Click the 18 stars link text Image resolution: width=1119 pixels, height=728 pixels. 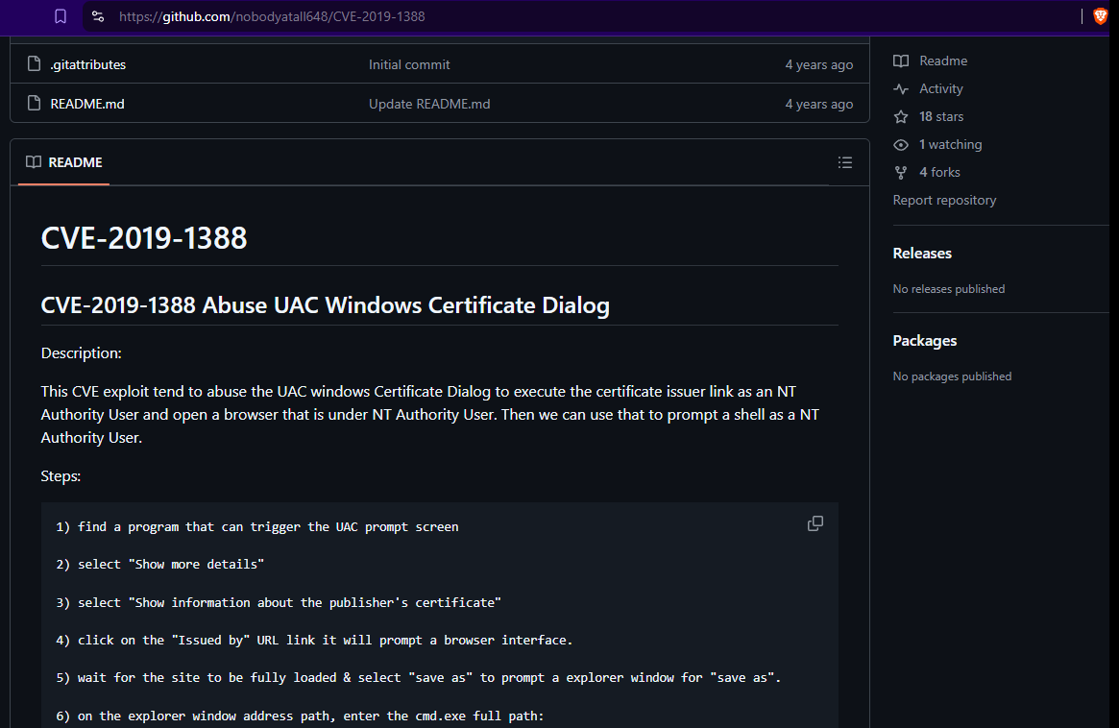pyautogui.click(x=941, y=116)
